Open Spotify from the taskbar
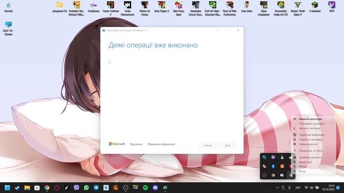344x193 pixels. point(145,188)
